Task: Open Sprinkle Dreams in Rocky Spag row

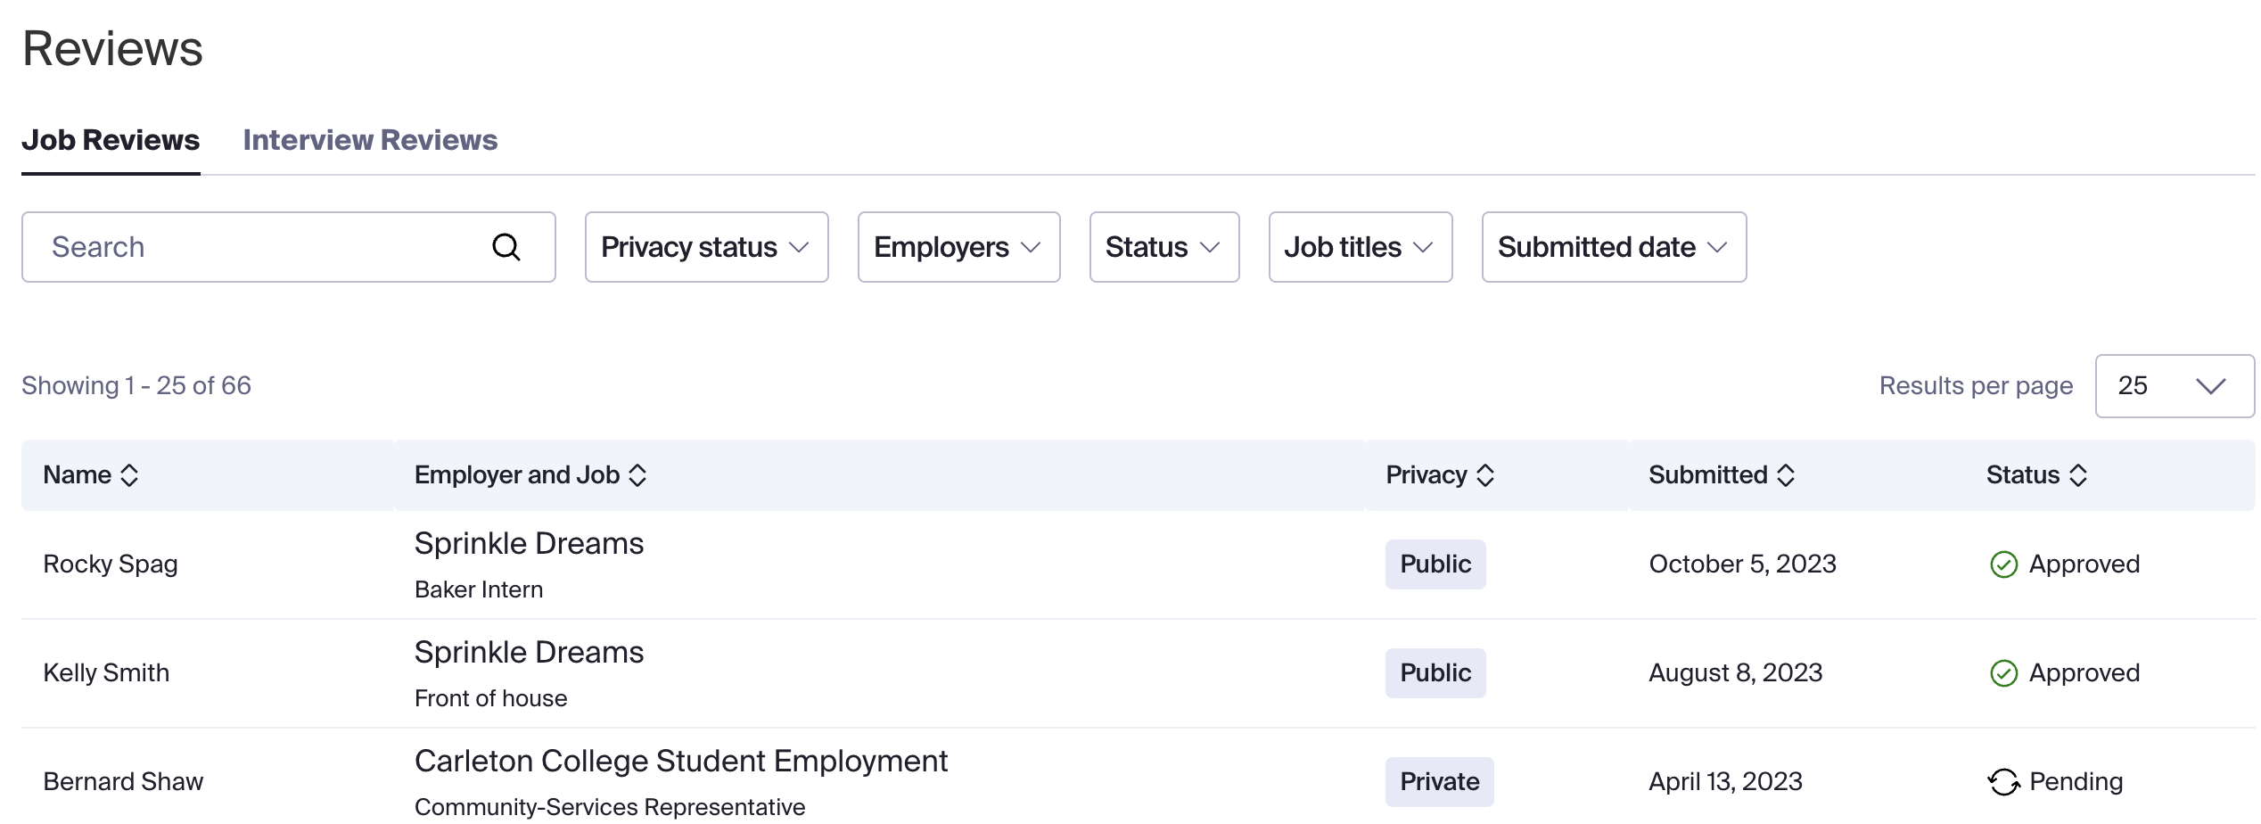Action: click(529, 543)
